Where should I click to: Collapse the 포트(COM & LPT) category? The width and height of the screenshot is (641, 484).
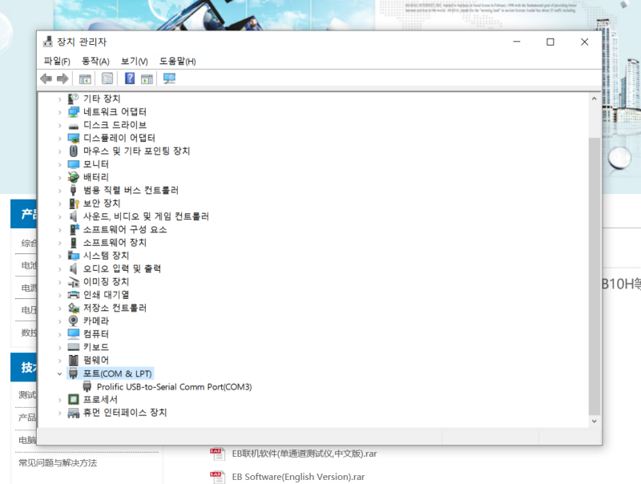pos(60,373)
